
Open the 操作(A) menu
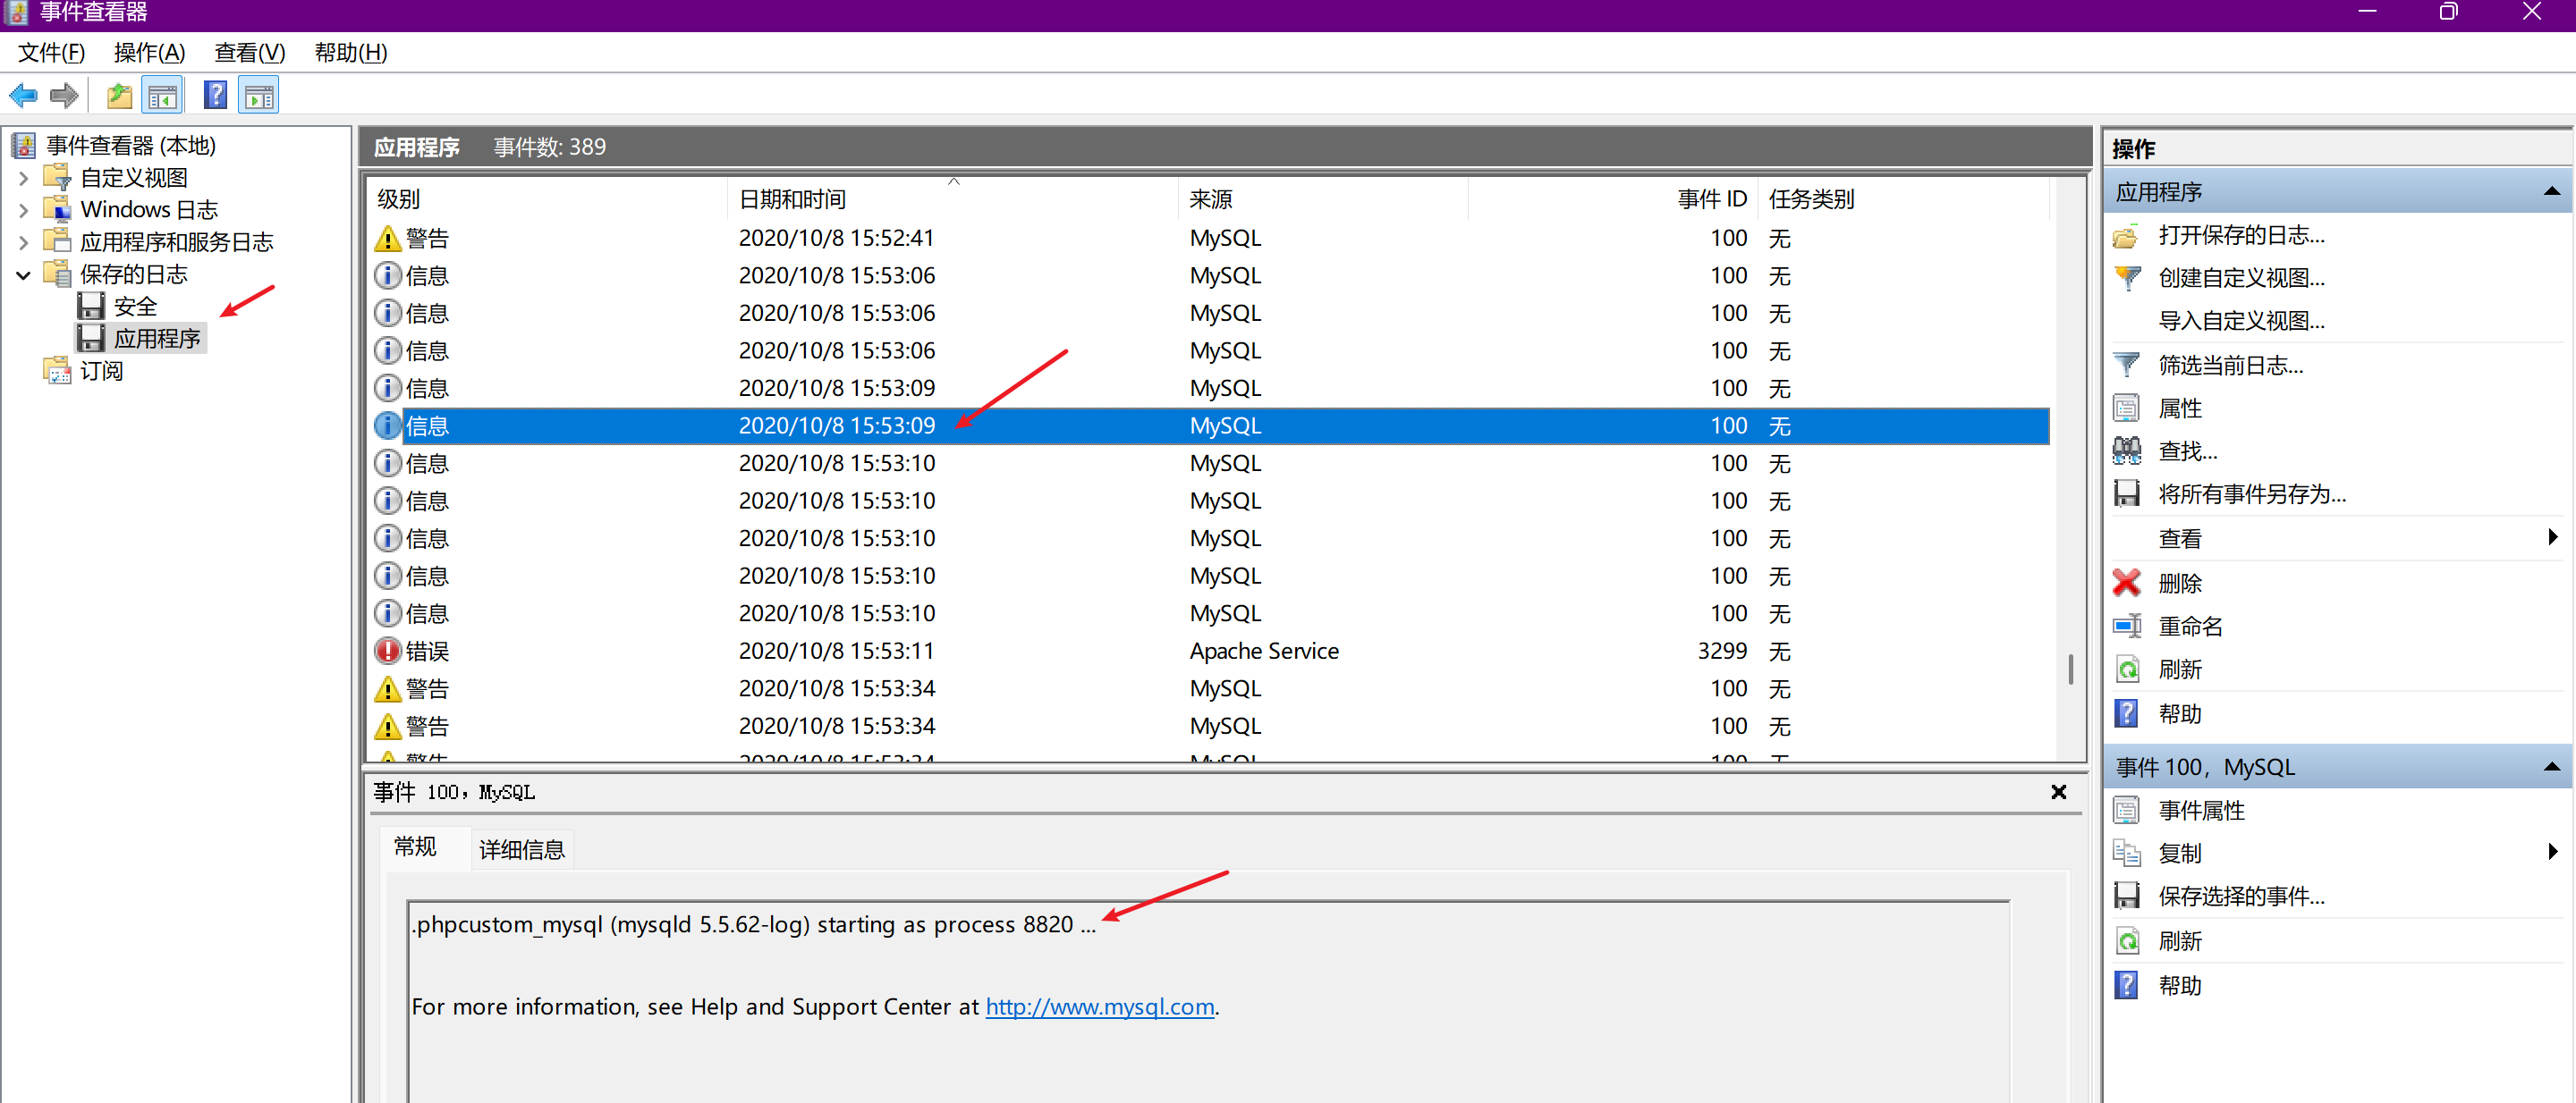tap(149, 53)
